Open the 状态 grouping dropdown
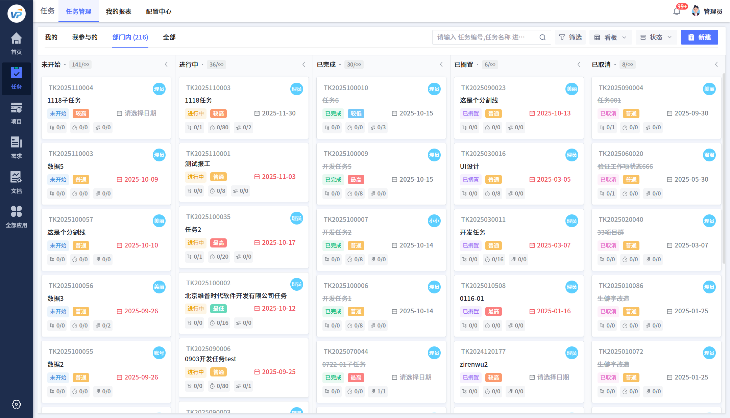This screenshot has height=418, width=730. click(x=656, y=37)
